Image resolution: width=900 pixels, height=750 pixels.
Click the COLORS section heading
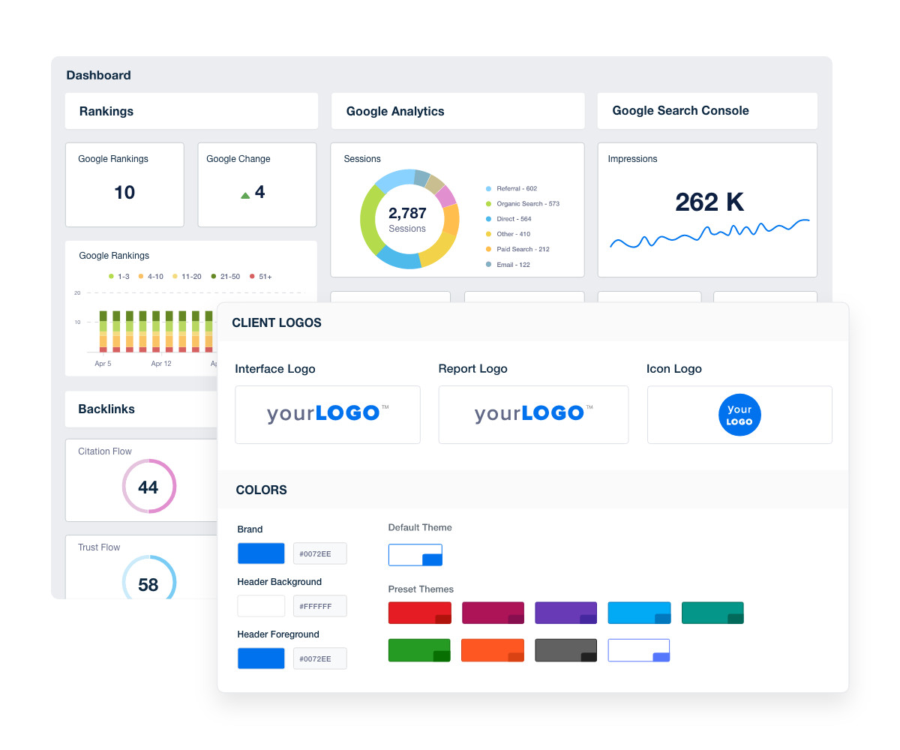(x=261, y=490)
